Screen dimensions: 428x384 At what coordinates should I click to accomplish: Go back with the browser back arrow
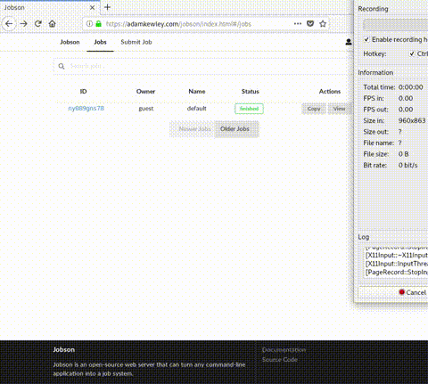point(9,24)
